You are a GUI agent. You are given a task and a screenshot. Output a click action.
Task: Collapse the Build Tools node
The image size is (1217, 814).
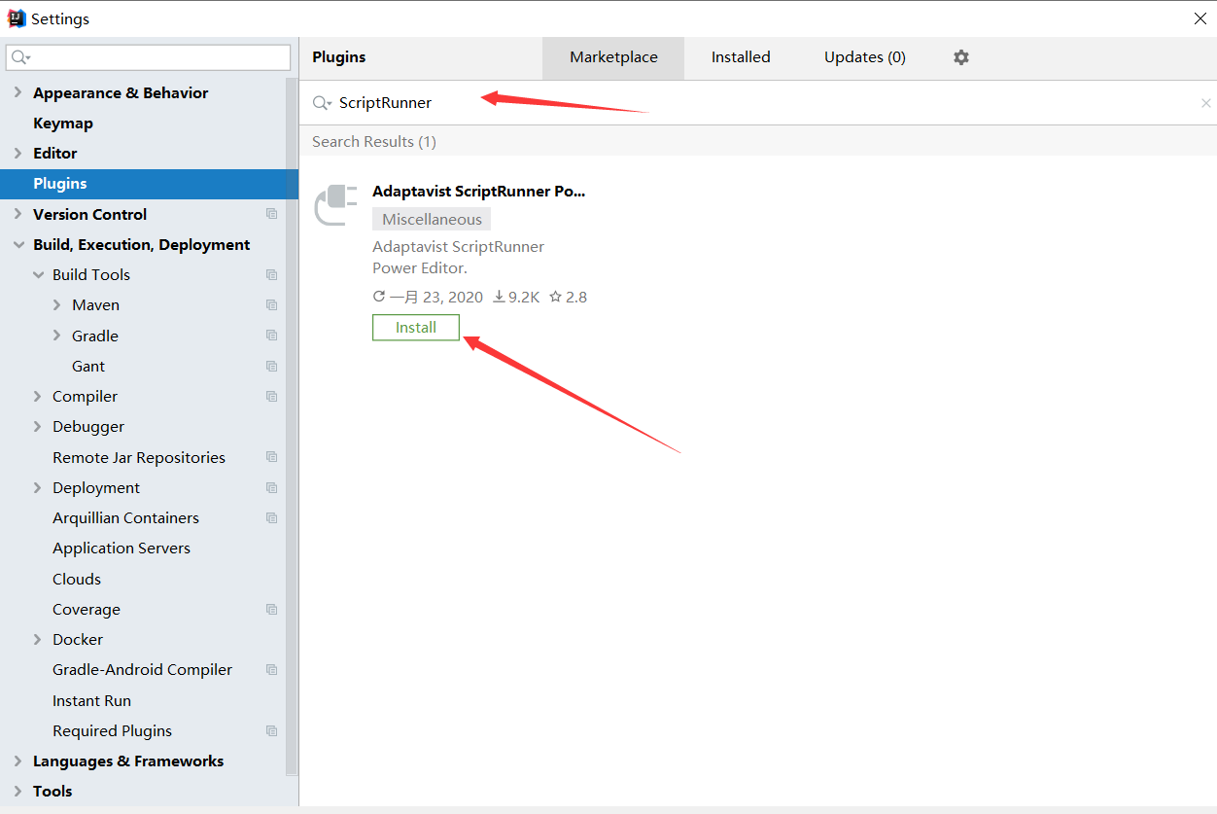[x=38, y=275]
